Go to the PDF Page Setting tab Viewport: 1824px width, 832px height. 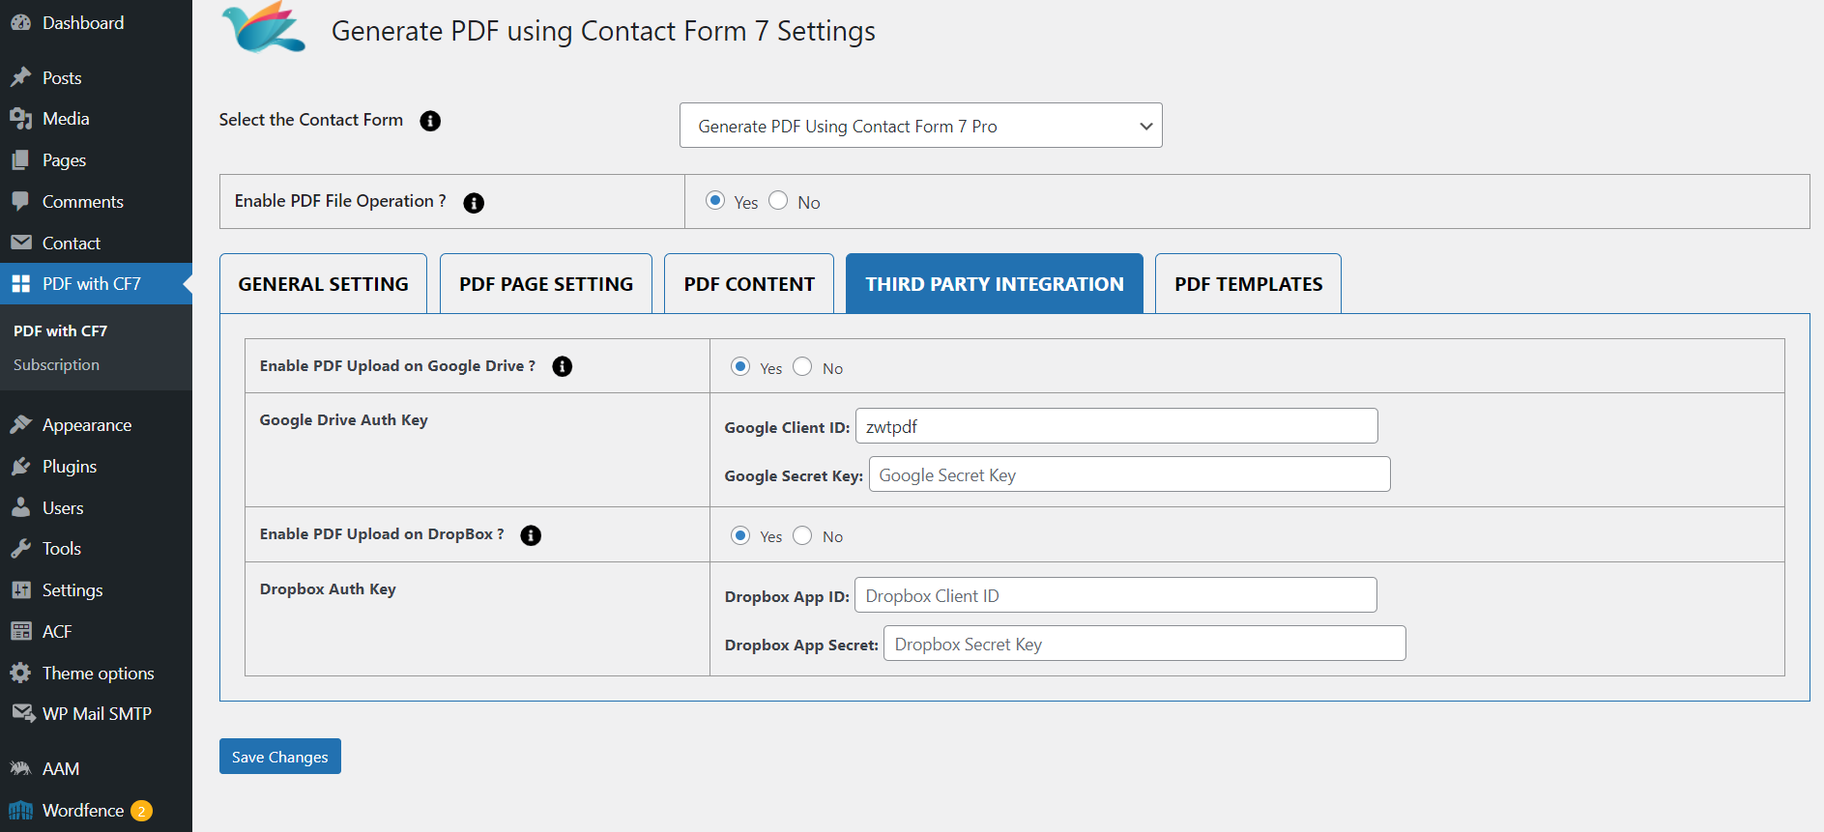(x=545, y=284)
